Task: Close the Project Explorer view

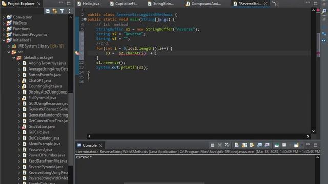Action: pyautogui.click(x=39, y=4)
